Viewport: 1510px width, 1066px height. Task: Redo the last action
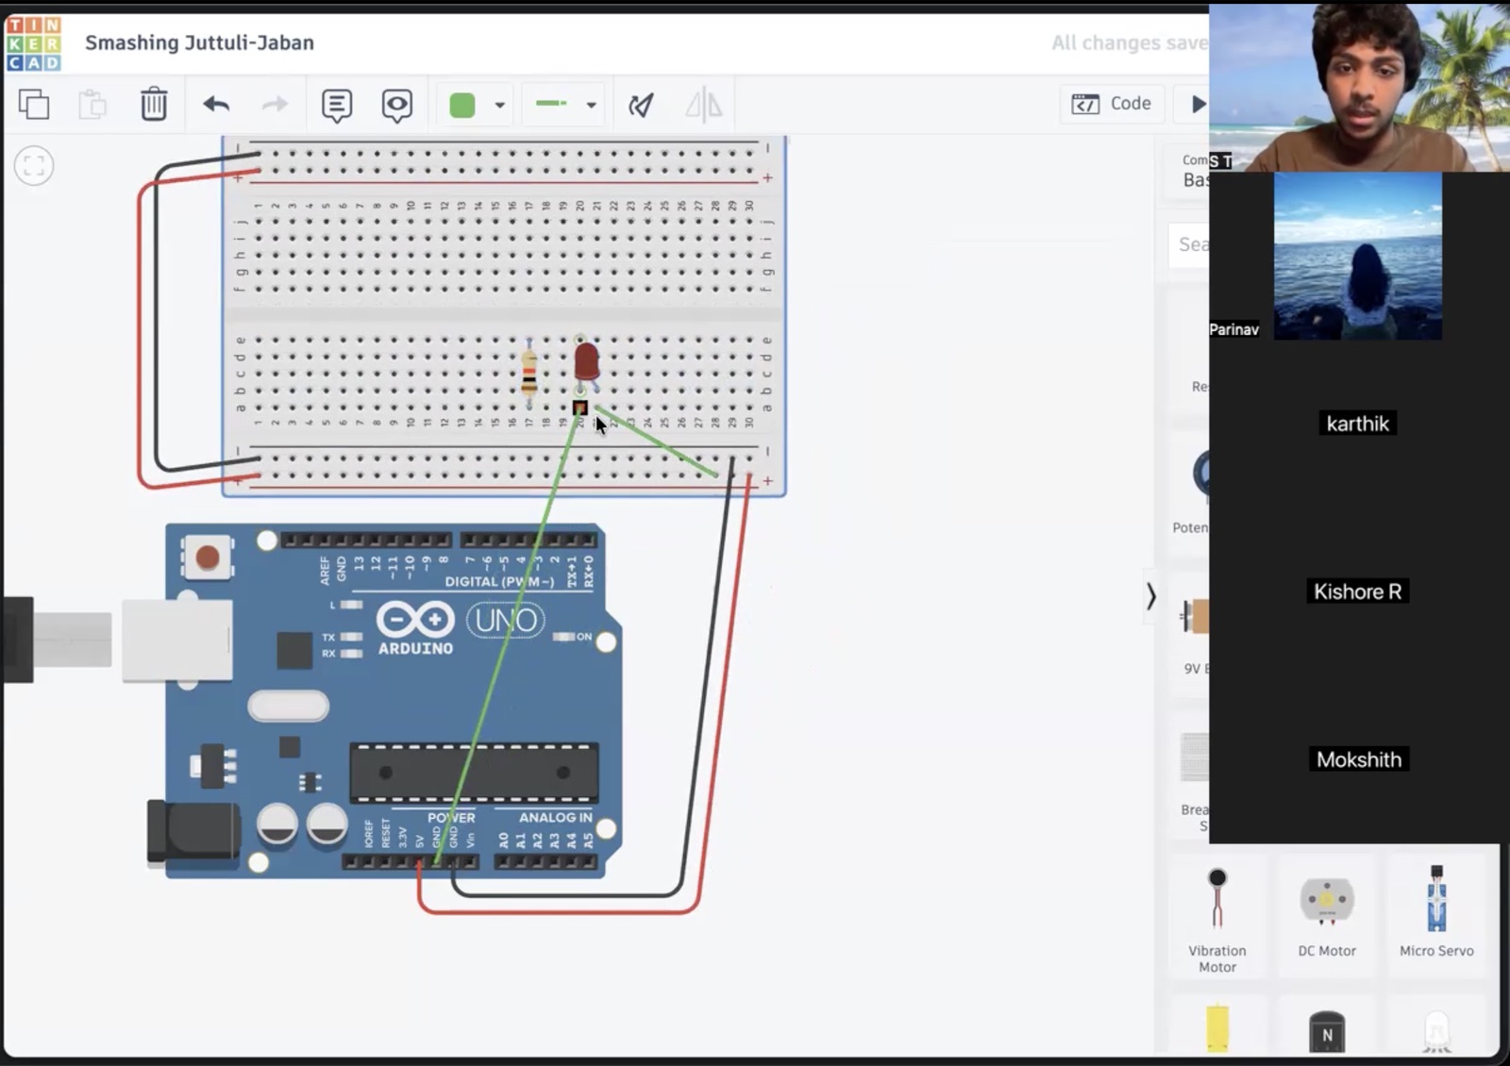pos(275,104)
